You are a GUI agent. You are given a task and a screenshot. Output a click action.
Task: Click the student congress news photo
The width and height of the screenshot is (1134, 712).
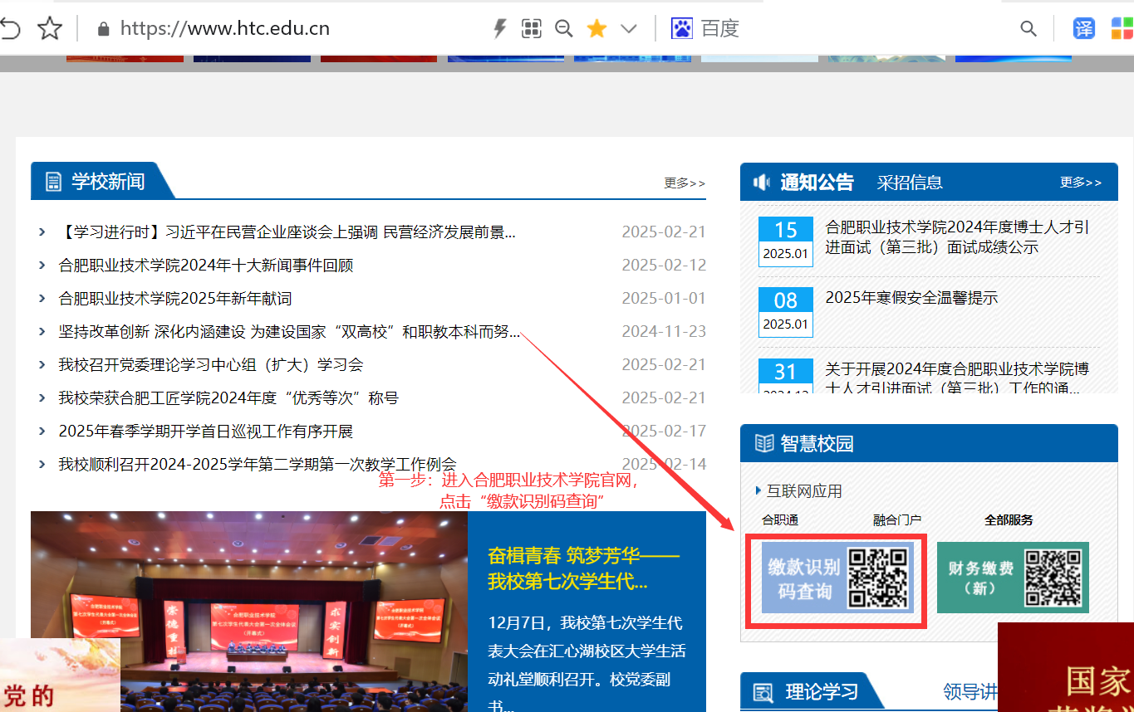[249, 612]
